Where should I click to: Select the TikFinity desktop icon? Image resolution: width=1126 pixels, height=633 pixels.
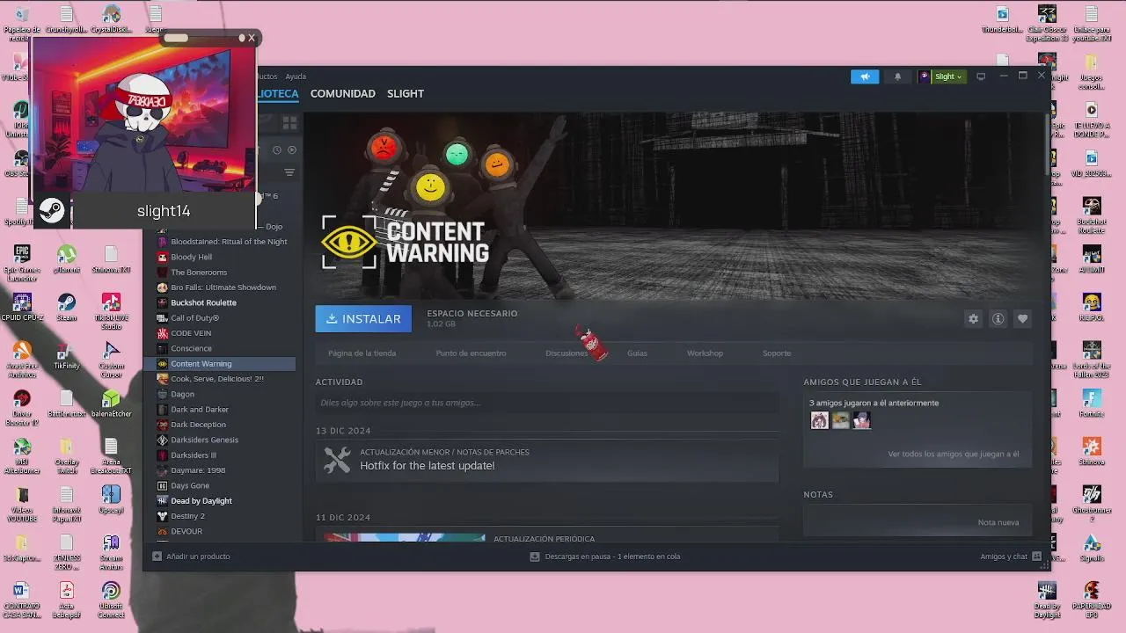click(x=67, y=355)
